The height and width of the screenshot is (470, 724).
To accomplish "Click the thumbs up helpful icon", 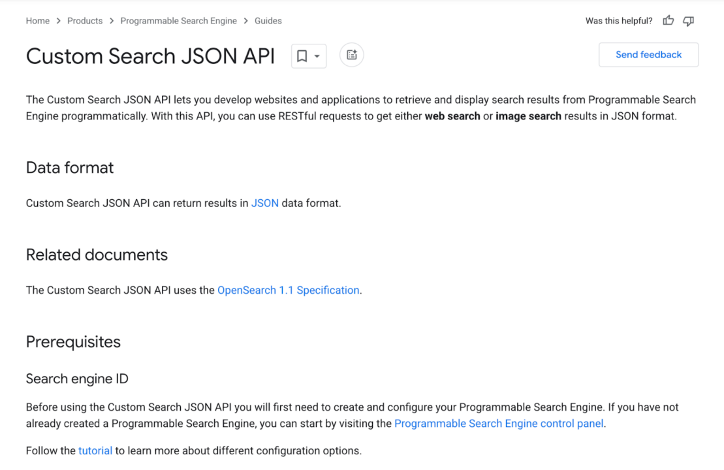I will [x=668, y=21].
